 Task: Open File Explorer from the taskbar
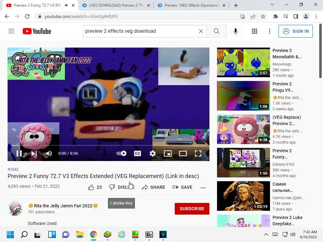79,234
